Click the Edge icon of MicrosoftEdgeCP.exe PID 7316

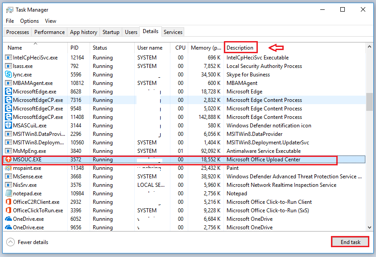(x=8, y=100)
